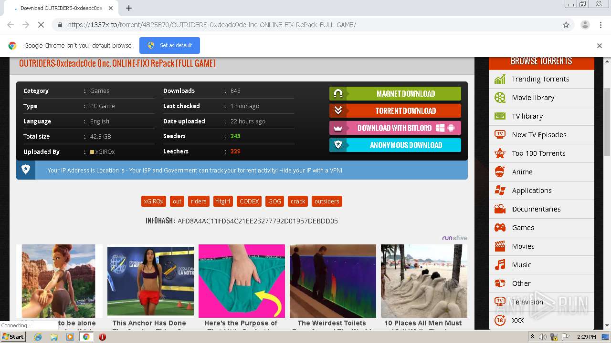Click the Top 100 Torrents star icon

[x=500, y=153]
